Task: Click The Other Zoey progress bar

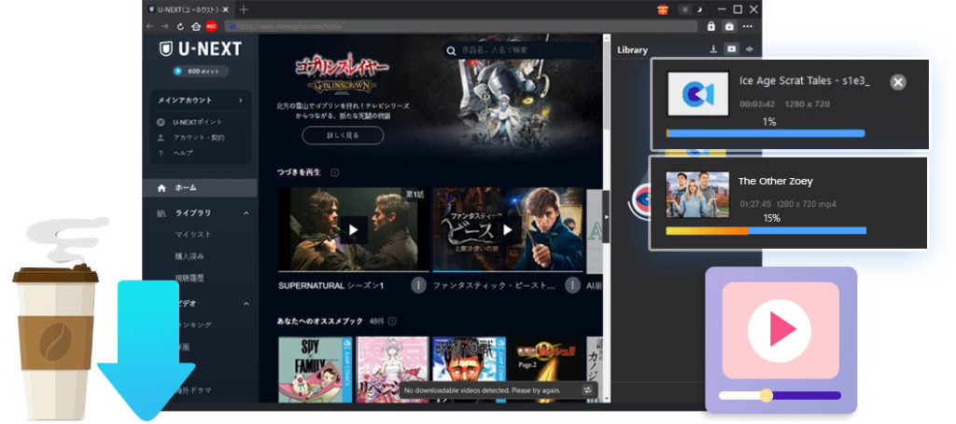Action: point(766,230)
